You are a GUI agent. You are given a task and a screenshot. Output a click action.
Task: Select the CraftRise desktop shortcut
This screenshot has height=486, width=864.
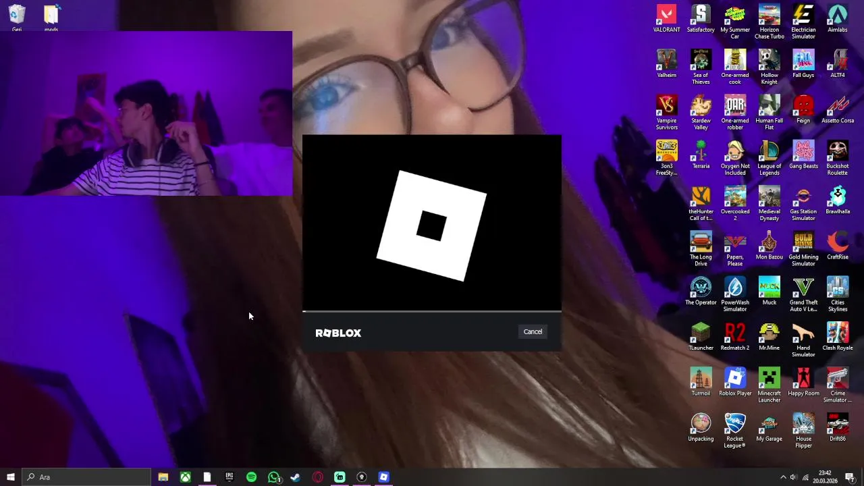click(838, 246)
